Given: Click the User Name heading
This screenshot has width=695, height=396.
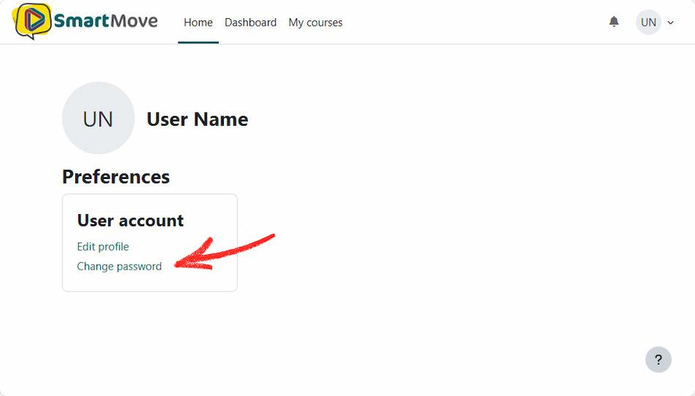Looking at the screenshot, I should [198, 119].
